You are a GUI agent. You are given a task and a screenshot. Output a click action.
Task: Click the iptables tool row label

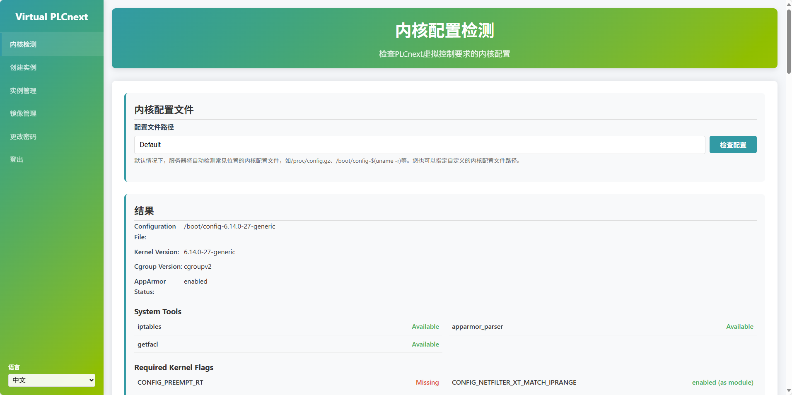pos(150,327)
